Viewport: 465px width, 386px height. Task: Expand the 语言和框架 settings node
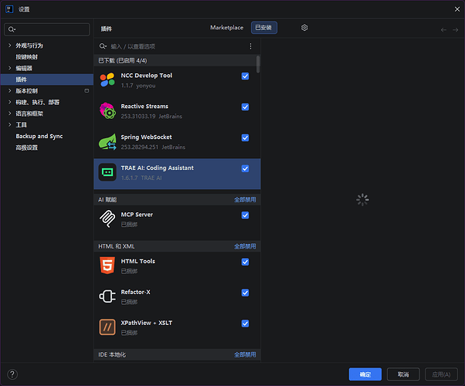point(10,113)
